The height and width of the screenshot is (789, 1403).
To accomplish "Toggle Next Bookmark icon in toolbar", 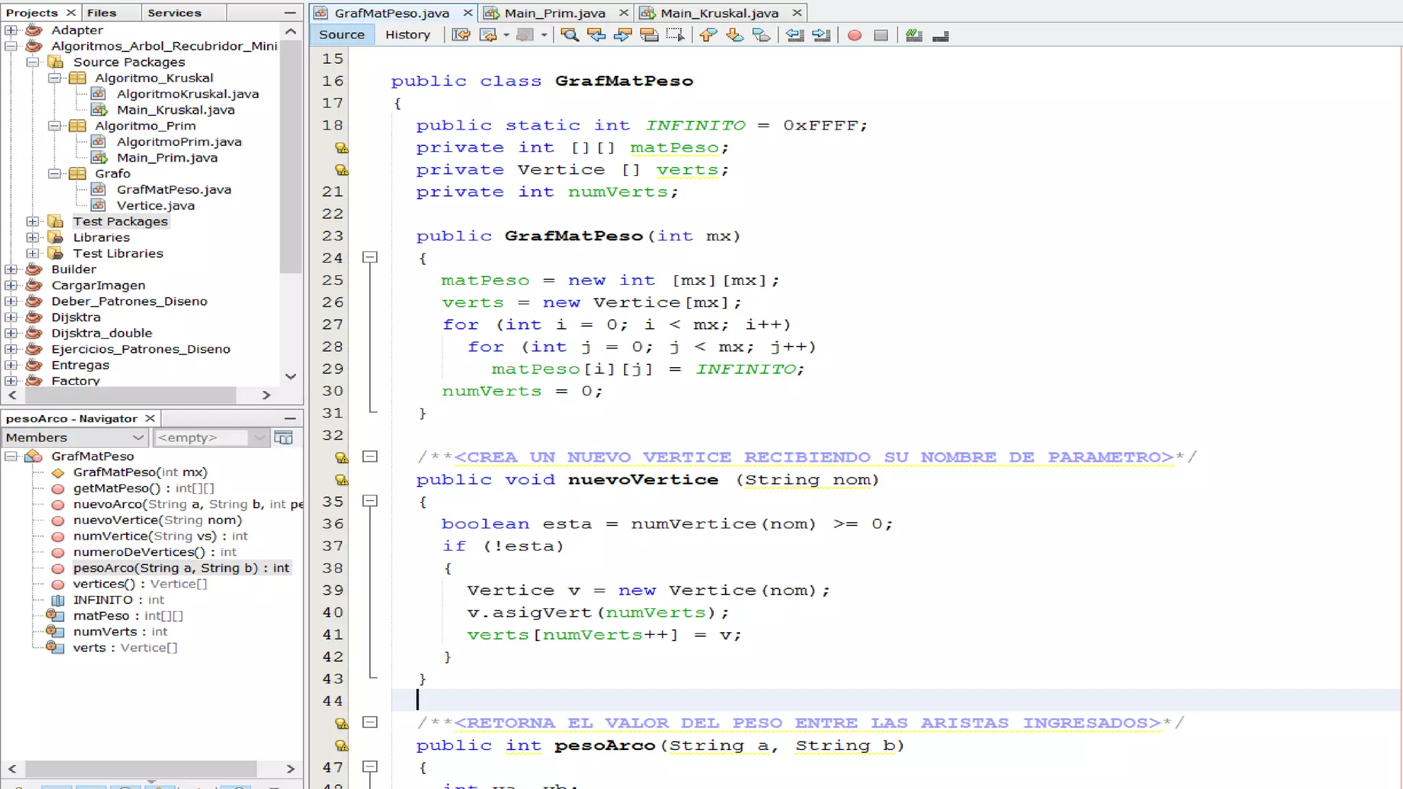I will click(x=734, y=35).
